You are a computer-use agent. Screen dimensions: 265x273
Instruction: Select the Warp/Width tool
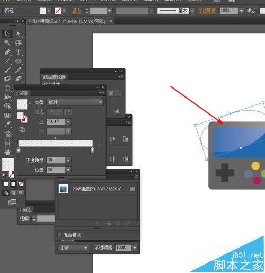[x=7, y=97]
